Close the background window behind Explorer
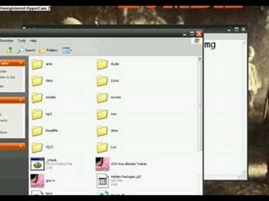269x201 pixels. click(243, 30)
